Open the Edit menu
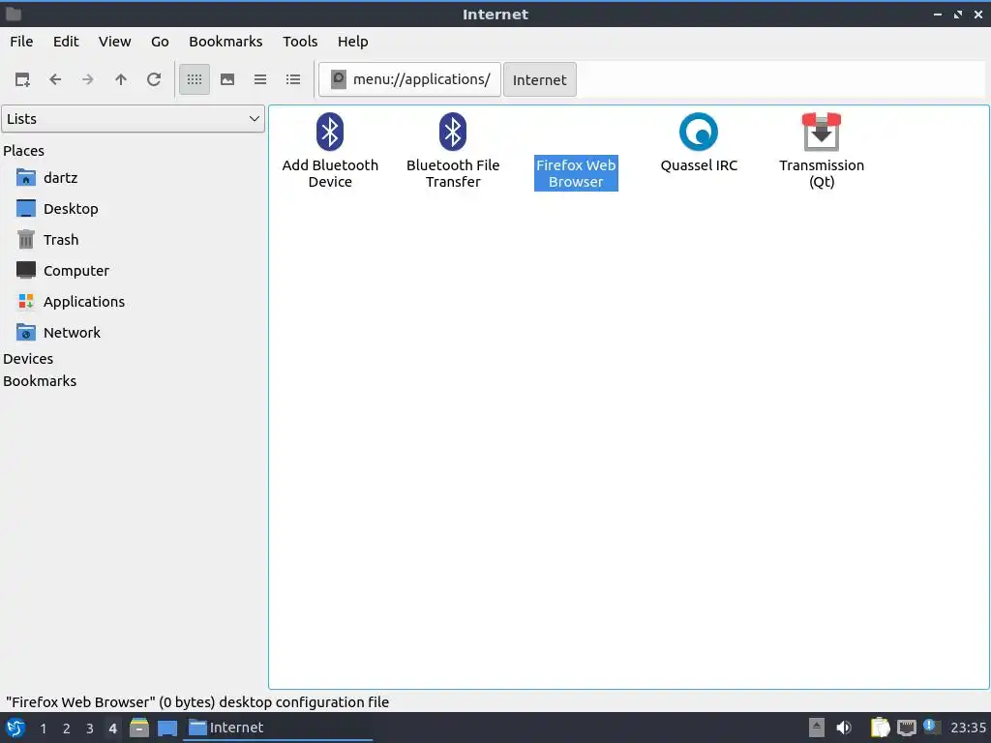This screenshot has width=991, height=743. click(66, 42)
